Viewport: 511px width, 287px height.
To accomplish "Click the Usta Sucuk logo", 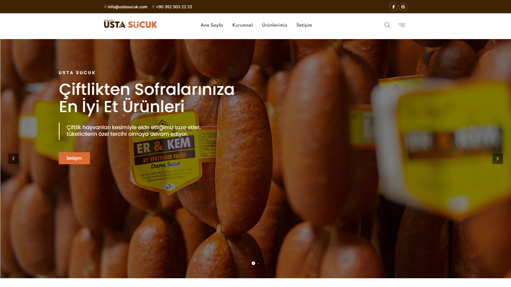I will (130, 24).
